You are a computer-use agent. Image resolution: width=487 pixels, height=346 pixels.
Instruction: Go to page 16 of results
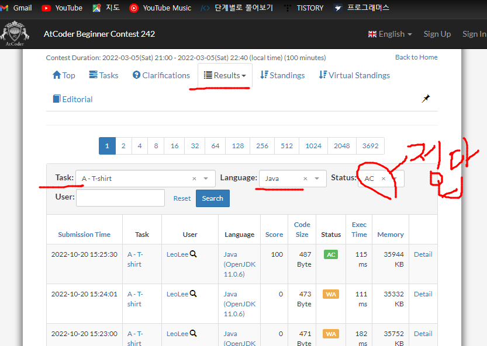(x=175, y=146)
